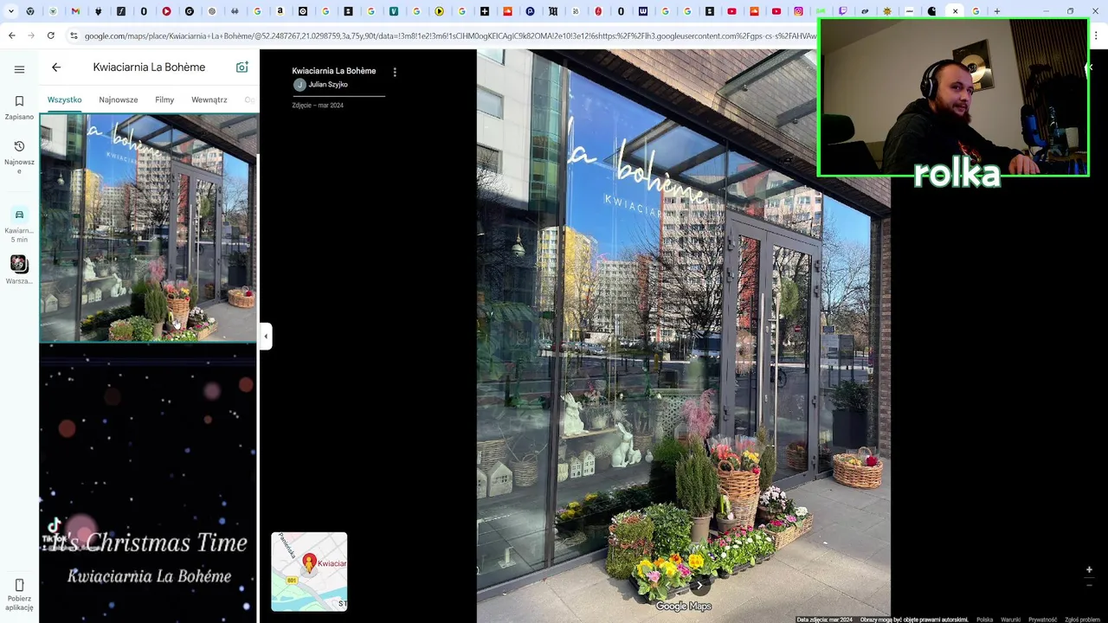This screenshot has height=623, width=1108.
Task: Click the Julian Szyjko contributor link
Action: point(328,85)
